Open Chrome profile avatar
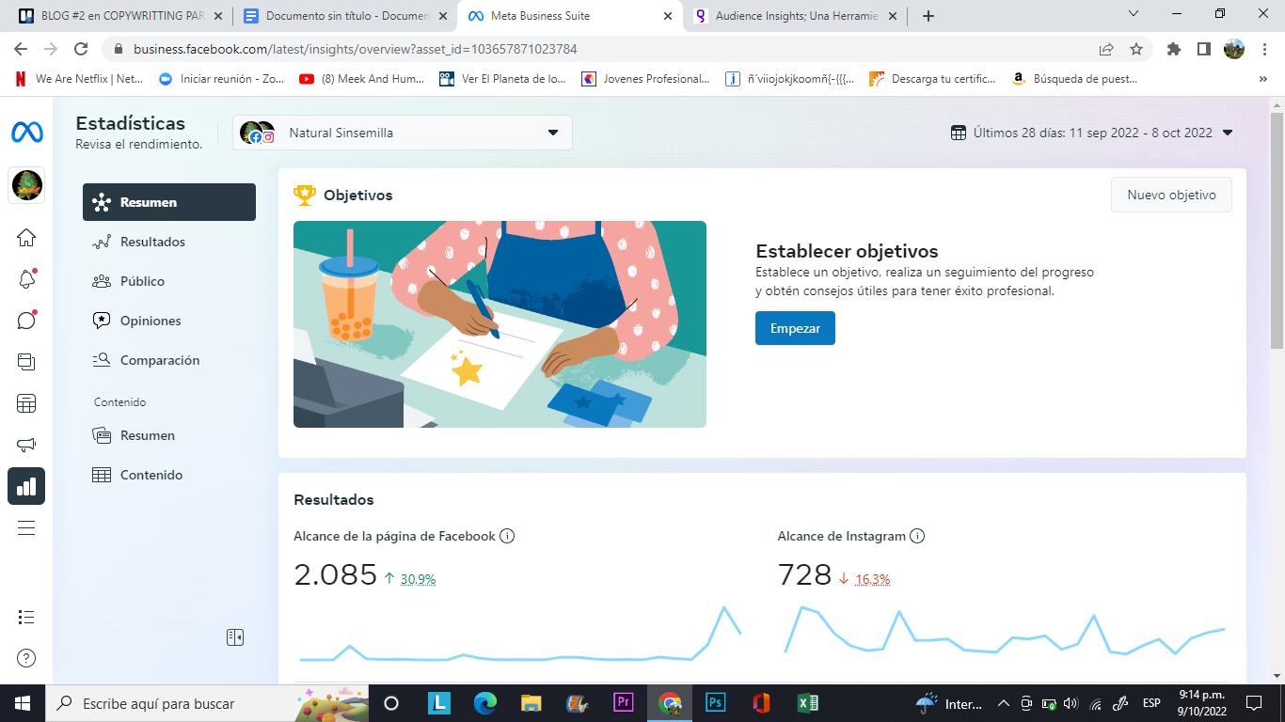Screen dimensions: 1285x722 click(1234, 49)
